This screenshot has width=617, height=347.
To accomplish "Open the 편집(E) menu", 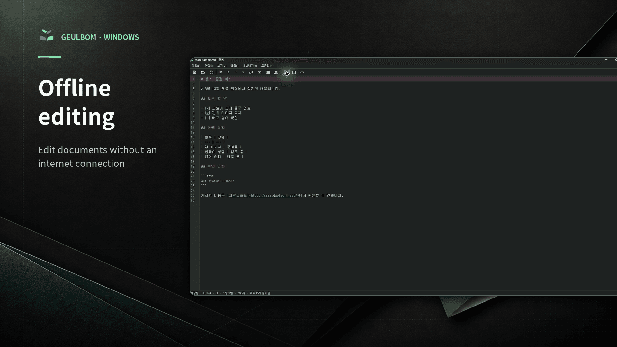I will (x=209, y=66).
